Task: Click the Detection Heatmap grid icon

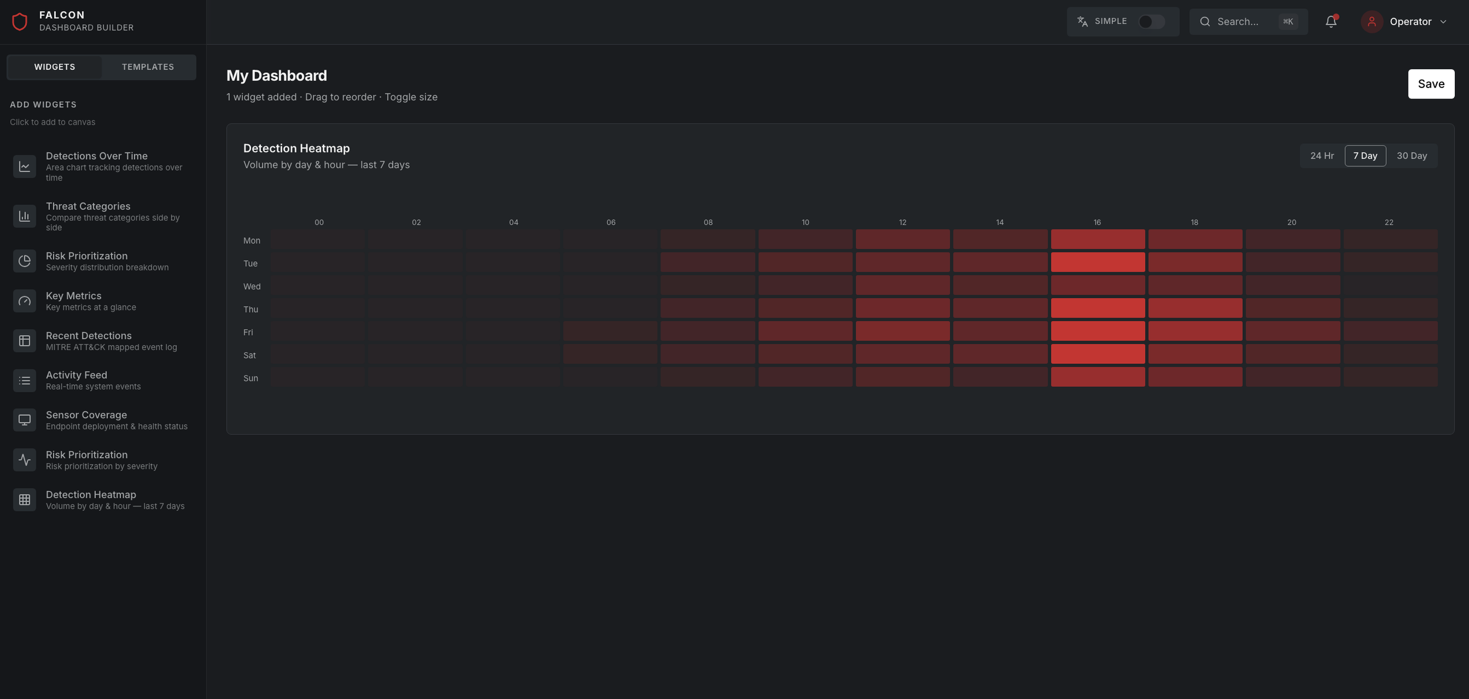Action: (24, 499)
